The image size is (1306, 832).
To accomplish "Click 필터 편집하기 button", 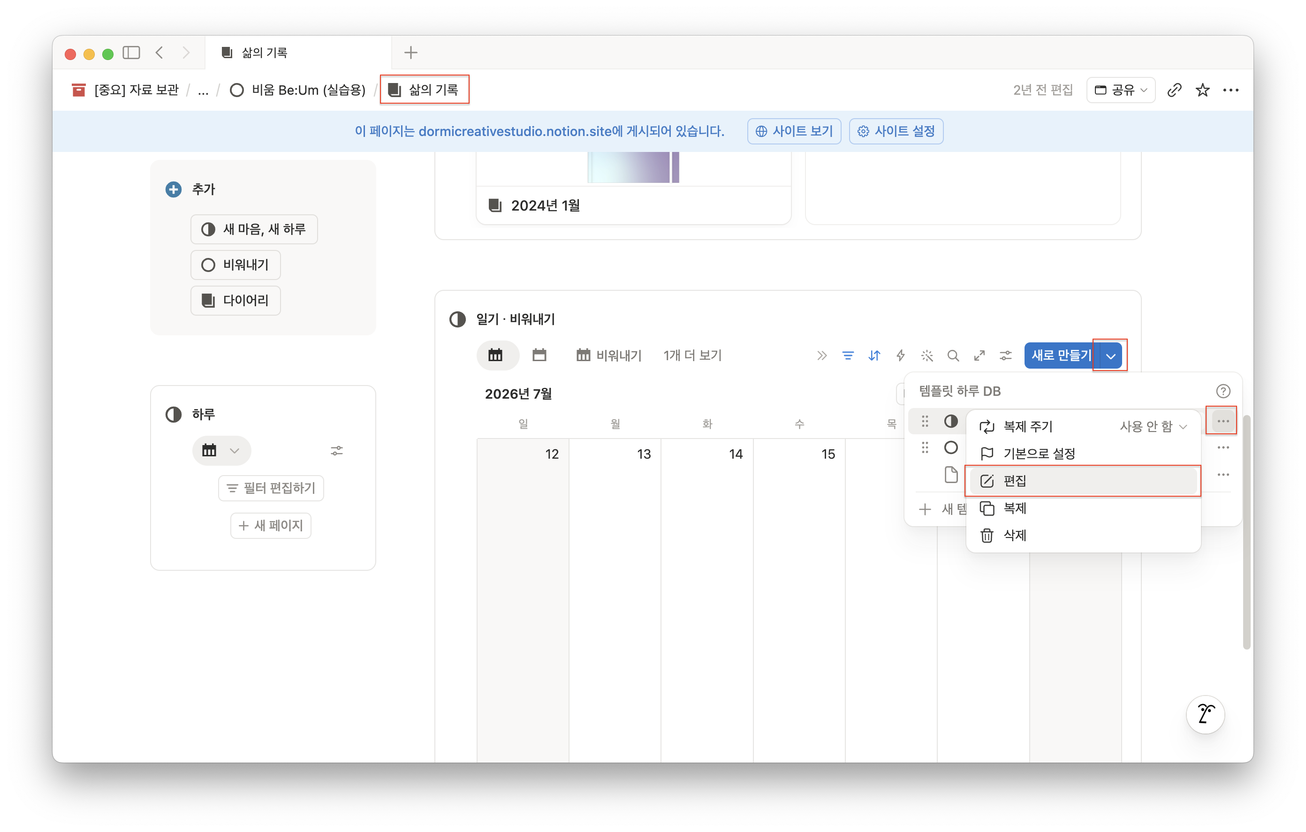I will click(271, 488).
